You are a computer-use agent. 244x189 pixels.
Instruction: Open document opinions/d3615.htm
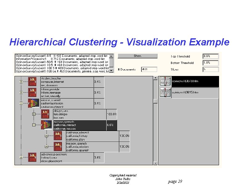point(195,93)
